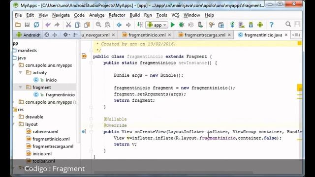
Task: Click the Copy toolbar icon
Action: (78, 25)
